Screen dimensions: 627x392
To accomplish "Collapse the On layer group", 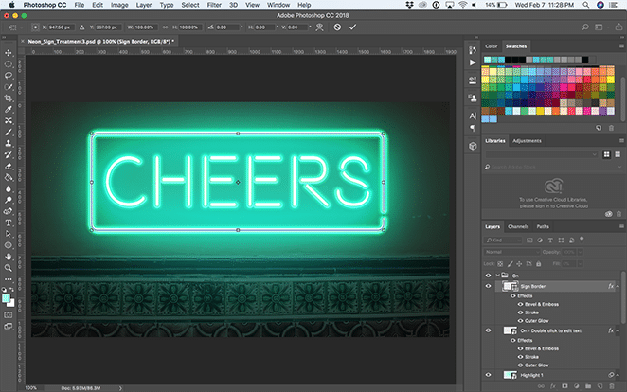I will click(498, 275).
